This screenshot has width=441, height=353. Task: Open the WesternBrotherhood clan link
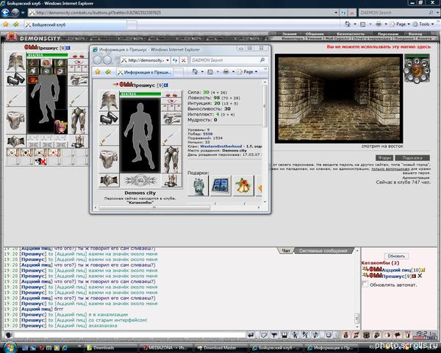pyautogui.click(x=220, y=146)
